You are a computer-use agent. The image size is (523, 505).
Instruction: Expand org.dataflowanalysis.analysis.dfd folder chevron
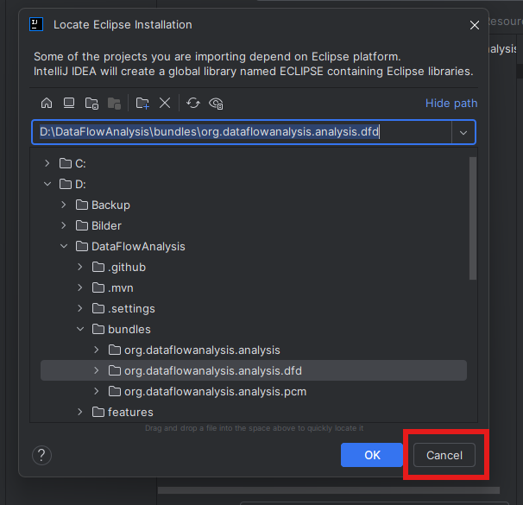click(x=96, y=370)
